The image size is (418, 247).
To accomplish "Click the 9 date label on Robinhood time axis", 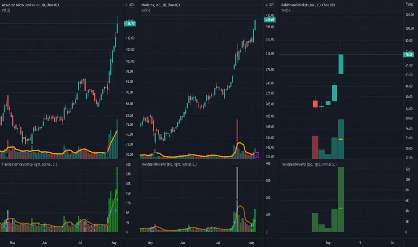I will 360,243.
